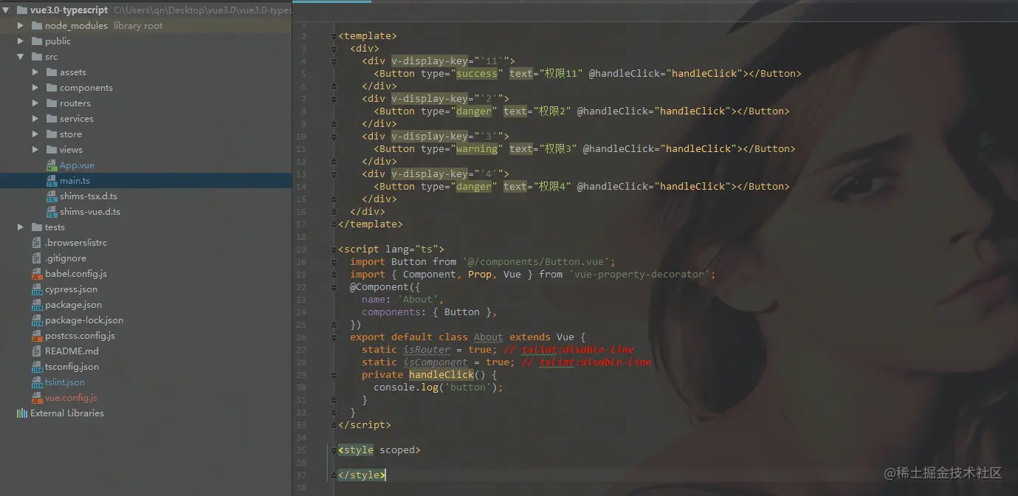
Task: Fold the script lang="ts" block
Action: 334,249
